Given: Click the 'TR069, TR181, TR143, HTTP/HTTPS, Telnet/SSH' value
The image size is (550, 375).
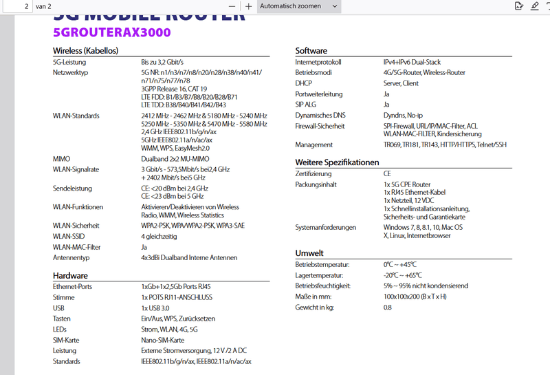Looking at the screenshot, I should point(445,144).
